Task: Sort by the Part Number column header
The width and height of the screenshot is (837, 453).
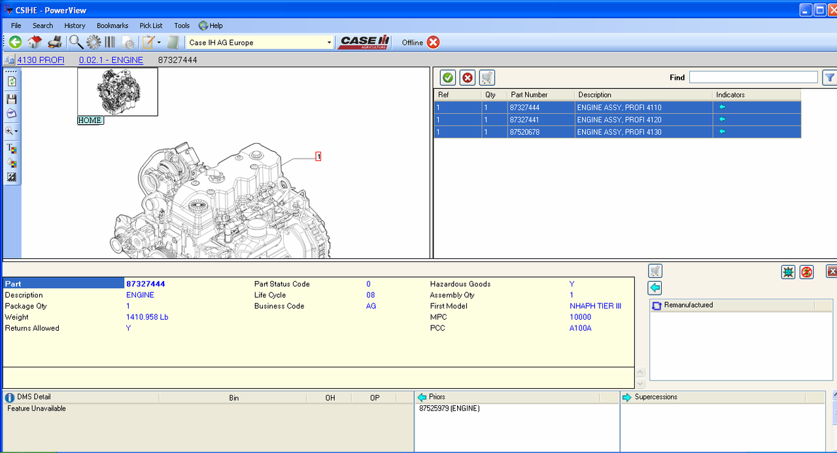Action: tap(541, 95)
